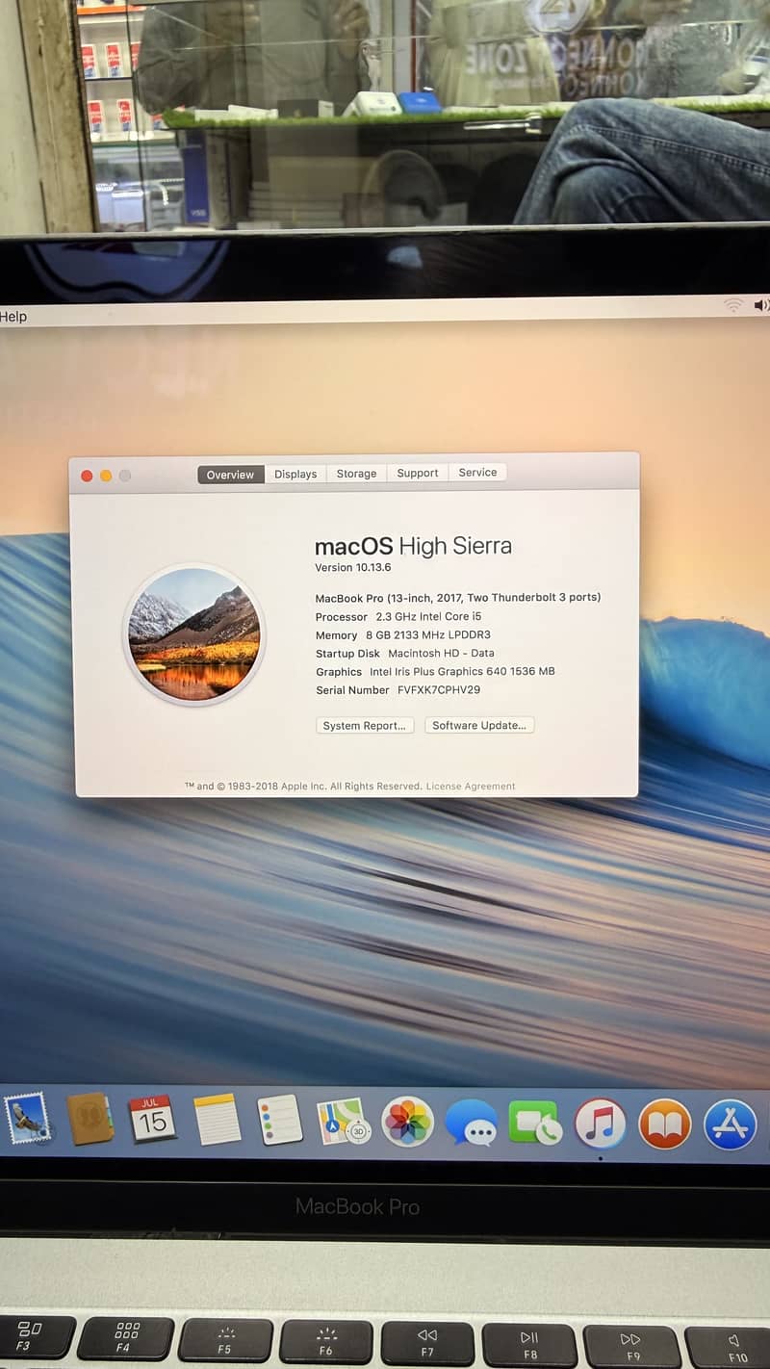Open the Photos app in the Dock
Image resolution: width=770 pixels, height=1369 pixels.
point(408,1123)
